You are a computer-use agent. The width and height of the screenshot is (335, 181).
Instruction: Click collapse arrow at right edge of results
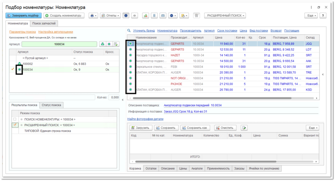323,74
